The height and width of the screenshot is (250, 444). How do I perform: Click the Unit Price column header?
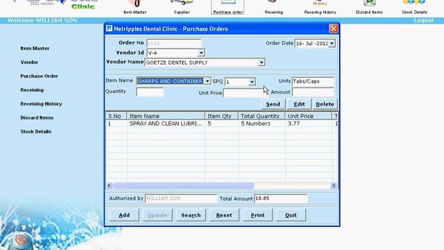tap(308, 116)
